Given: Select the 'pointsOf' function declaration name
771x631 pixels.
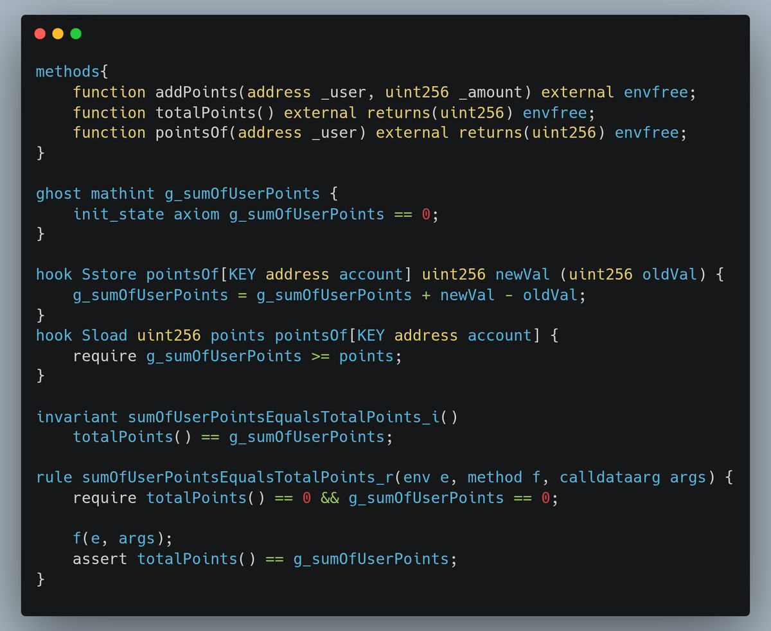Looking at the screenshot, I should tap(192, 133).
